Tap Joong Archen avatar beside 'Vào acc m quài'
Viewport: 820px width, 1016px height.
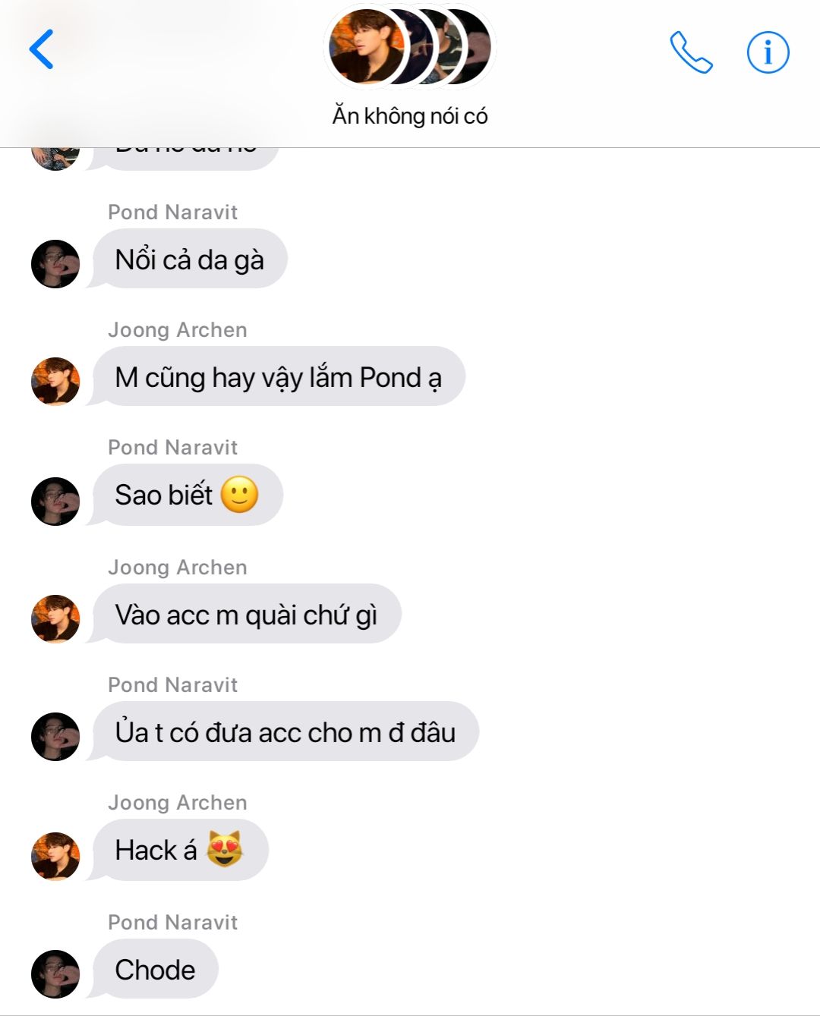[x=55, y=619]
